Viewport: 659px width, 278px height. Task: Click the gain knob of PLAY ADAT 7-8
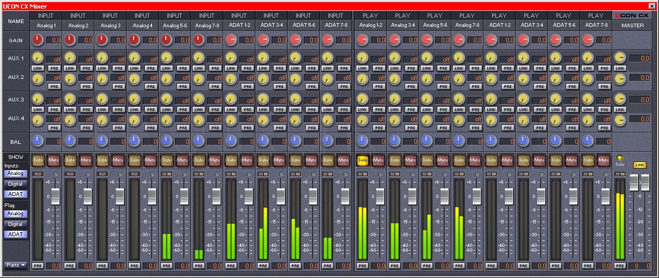(x=588, y=40)
